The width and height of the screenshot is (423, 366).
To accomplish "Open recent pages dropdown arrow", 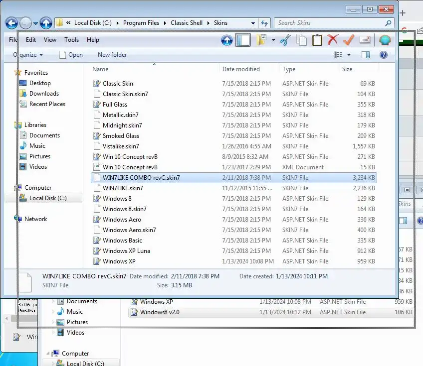I will point(35,23).
